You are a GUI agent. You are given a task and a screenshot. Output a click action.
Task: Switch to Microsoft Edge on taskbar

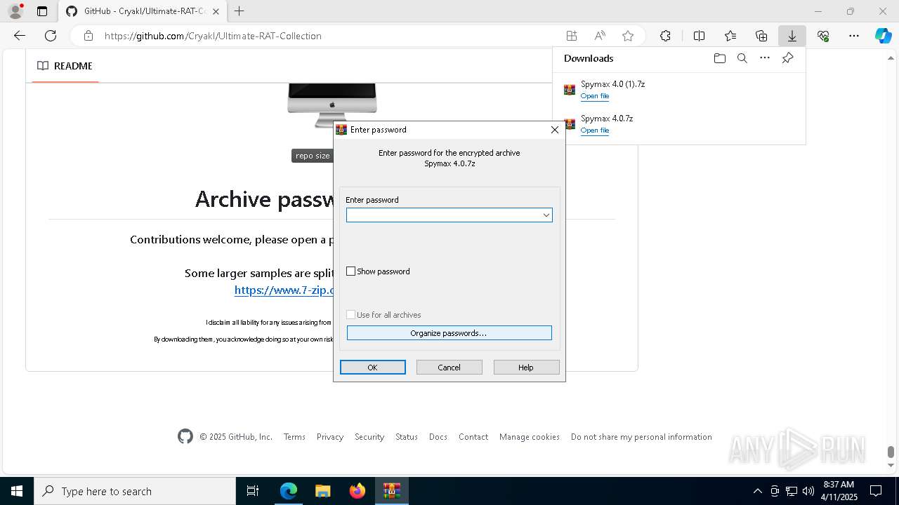289,491
